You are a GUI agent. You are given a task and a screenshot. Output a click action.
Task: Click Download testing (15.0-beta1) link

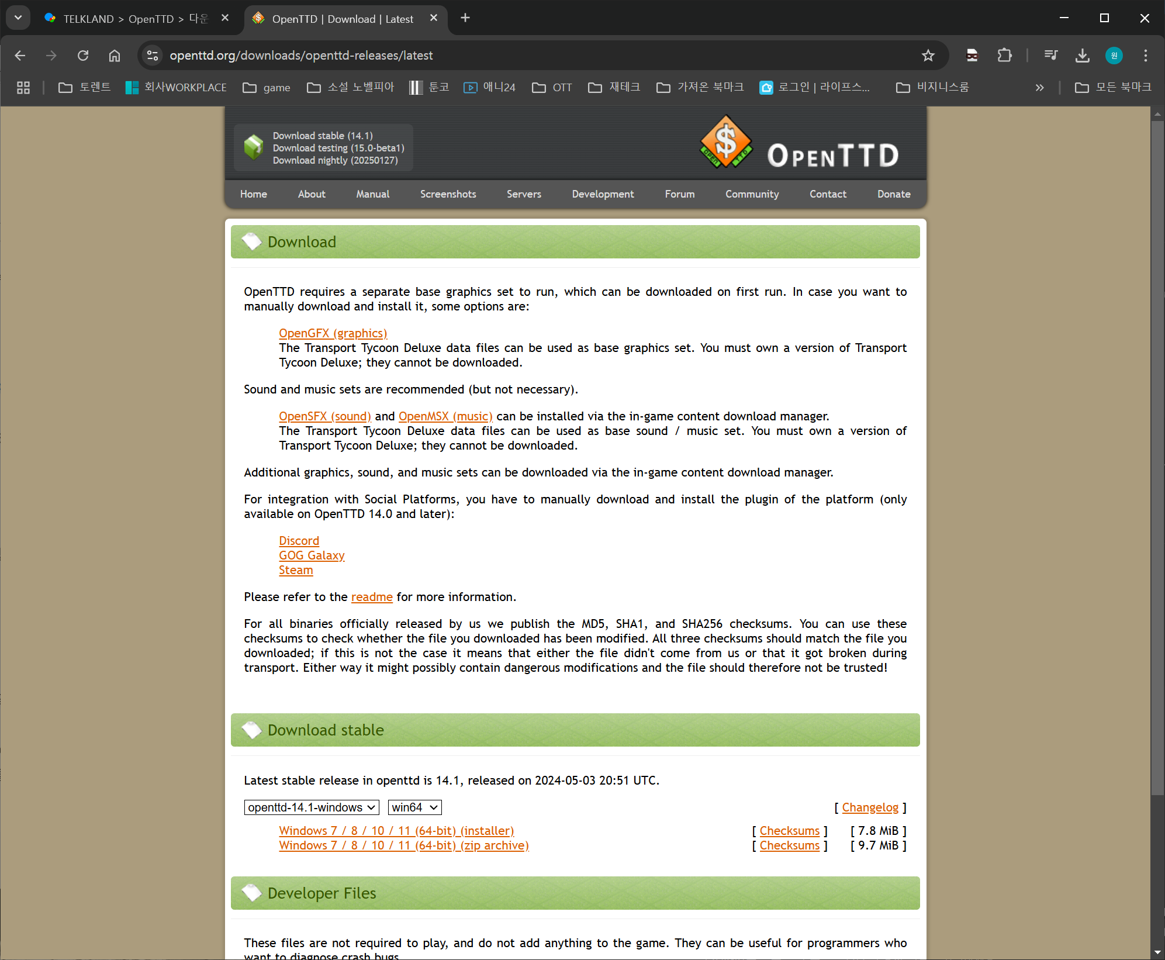[338, 148]
